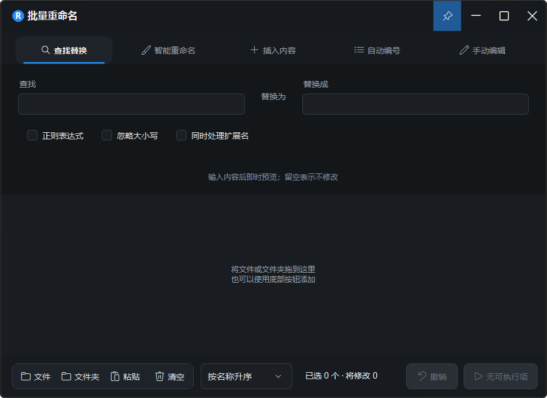Go to the 手动编辑 tab
This screenshot has height=398, width=547.
pyautogui.click(x=482, y=51)
